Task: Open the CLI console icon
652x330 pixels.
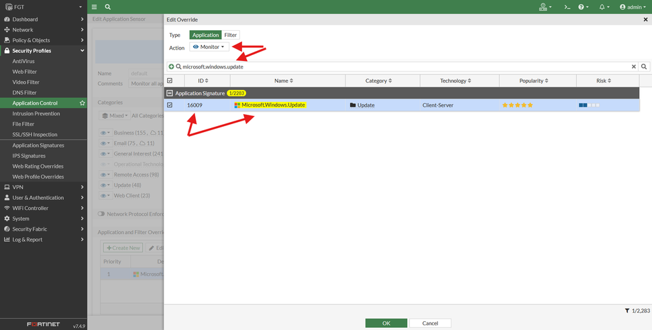Action: (567, 7)
